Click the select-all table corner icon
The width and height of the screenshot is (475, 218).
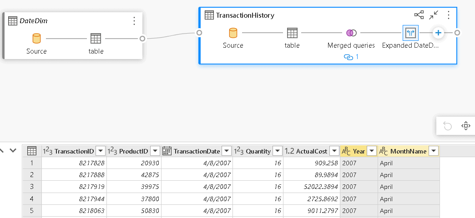[32, 151]
